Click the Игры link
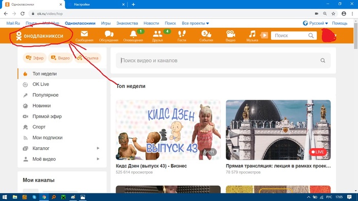 106,24
